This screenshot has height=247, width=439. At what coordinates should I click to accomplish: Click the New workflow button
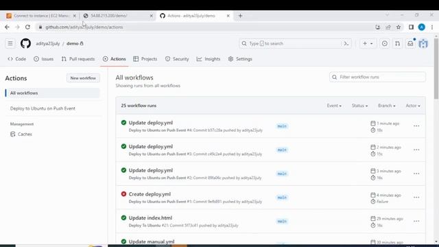click(x=83, y=78)
